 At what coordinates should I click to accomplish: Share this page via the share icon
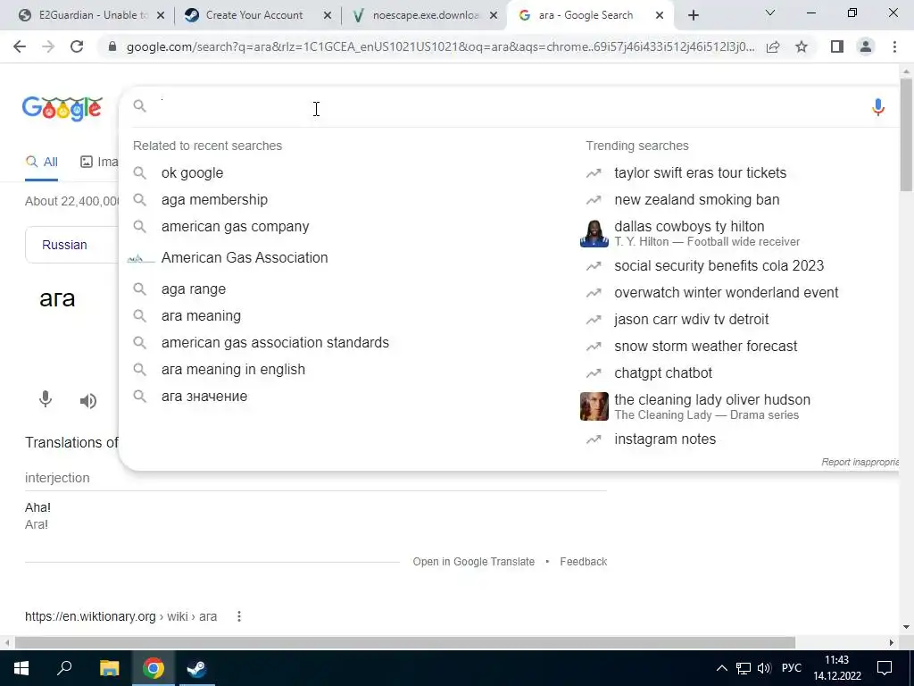coord(773,46)
